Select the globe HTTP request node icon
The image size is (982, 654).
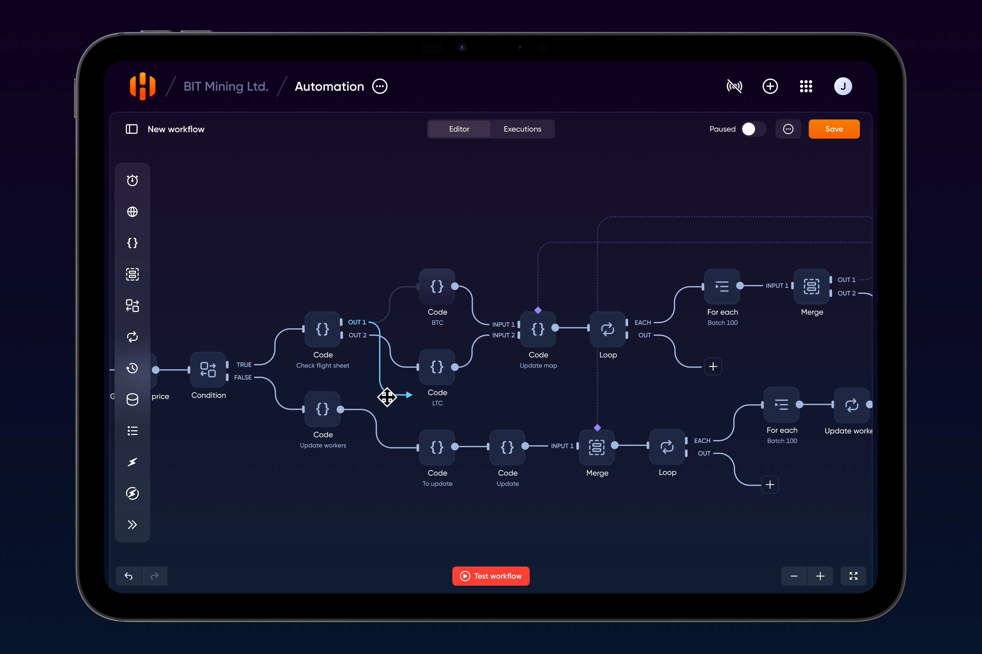coord(132,212)
